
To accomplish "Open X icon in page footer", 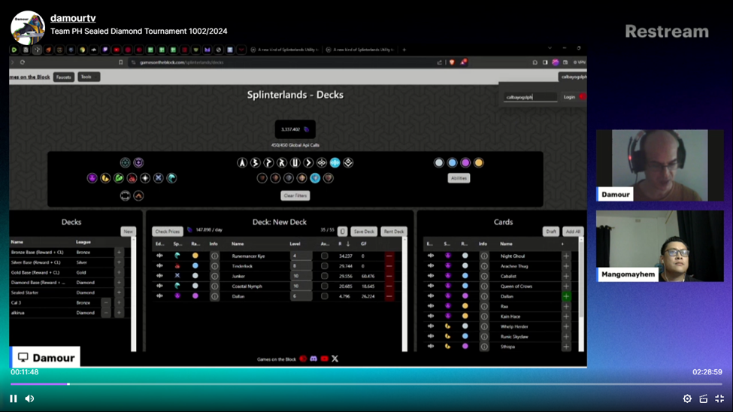I will (335, 359).
